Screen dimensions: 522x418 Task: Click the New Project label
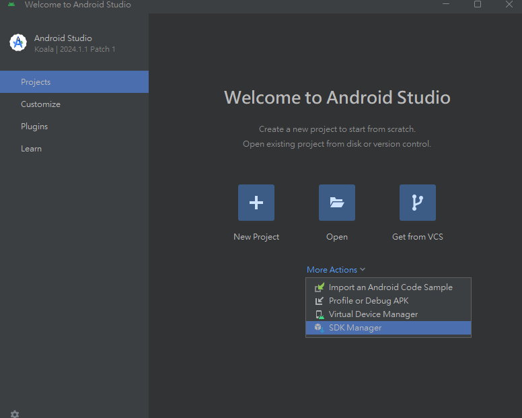tap(256, 237)
